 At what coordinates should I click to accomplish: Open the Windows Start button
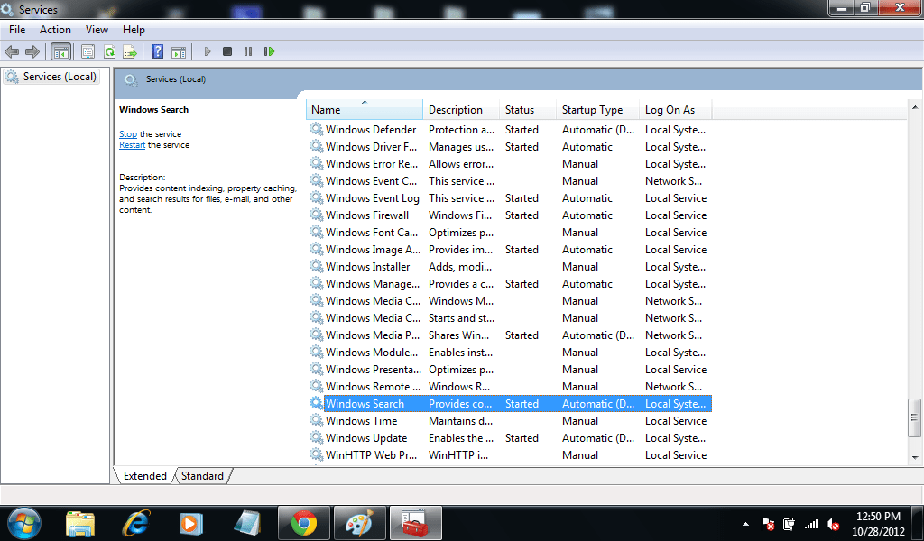point(24,523)
